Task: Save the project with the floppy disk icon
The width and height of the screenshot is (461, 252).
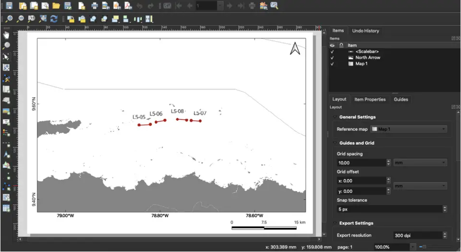Action: 9,6
